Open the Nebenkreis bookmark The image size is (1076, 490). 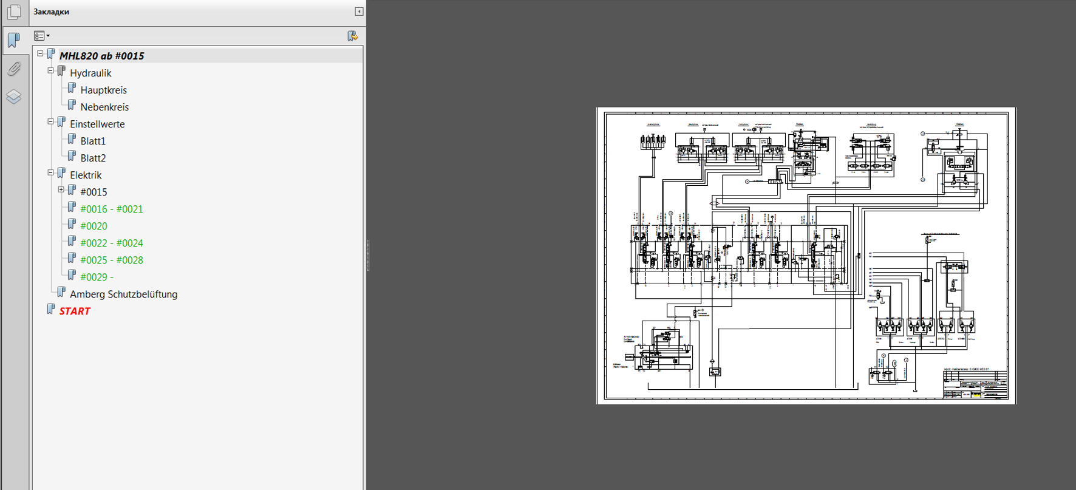[x=104, y=107]
